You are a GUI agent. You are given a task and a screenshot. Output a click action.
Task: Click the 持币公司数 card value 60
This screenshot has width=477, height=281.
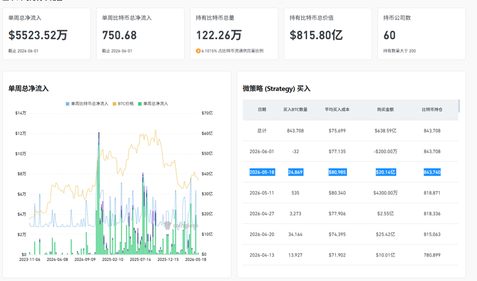click(x=389, y=35)
